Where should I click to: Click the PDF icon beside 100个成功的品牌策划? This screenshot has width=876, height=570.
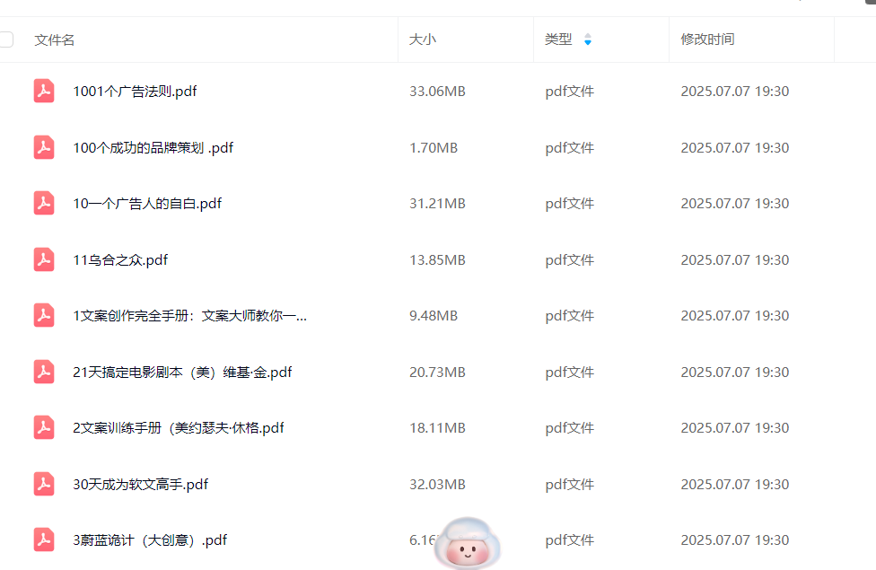44,147
